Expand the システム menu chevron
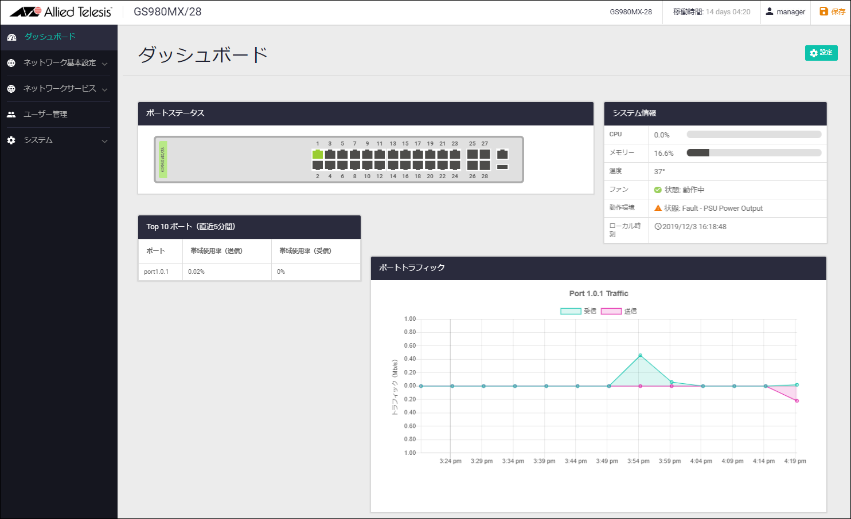This screenshot has height=519, width=851. [x=104, y=141]
